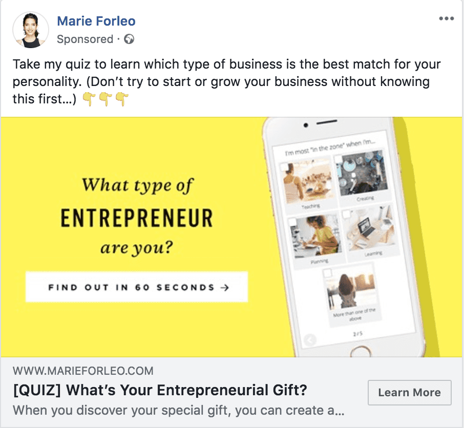Viewport: 464px width, 428px height.
Task: Tap the phone's back arrow circle
Action: 310,340
